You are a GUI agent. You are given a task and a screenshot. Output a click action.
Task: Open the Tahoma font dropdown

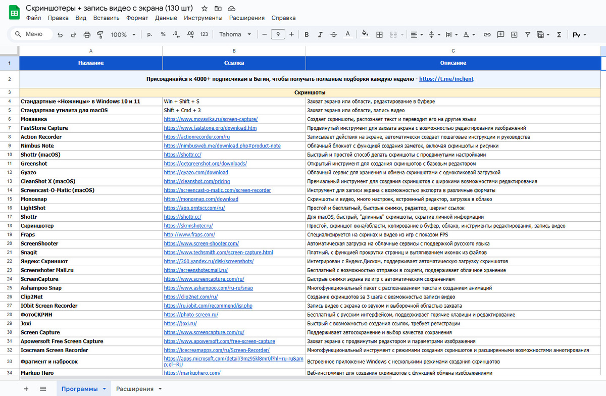point(235,34)
